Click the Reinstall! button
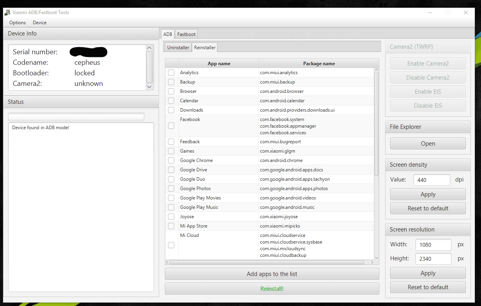Image resolution: width=481 pixels, height=306 pixels. 272,289
